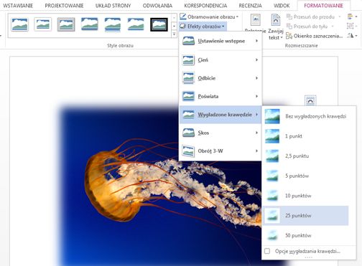Open the rotate objects dropdown icon
Viewport: 362px width, 266px height.
pyautogui.click(x=352, y=36)
